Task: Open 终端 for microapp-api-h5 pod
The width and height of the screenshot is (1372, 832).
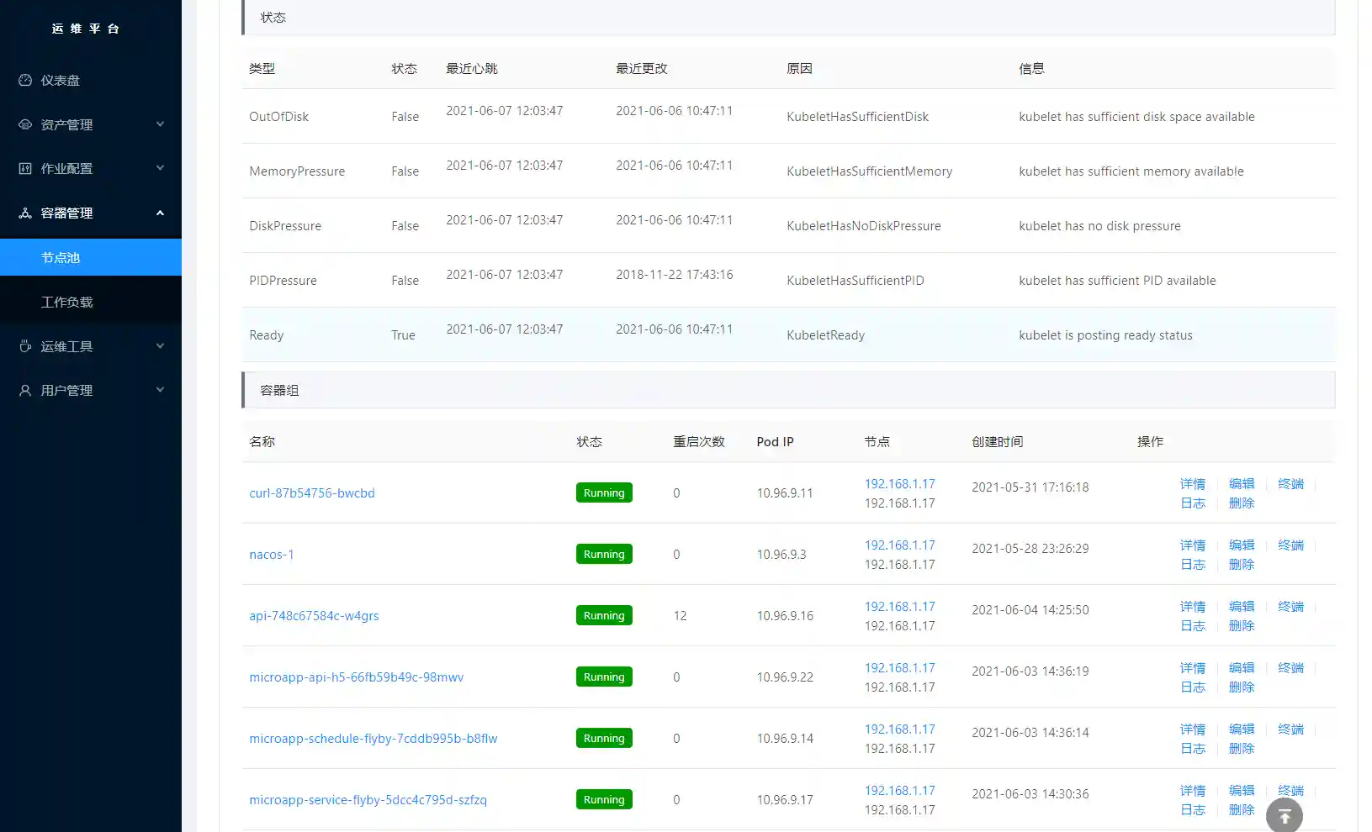Action: pos(1290,668)
